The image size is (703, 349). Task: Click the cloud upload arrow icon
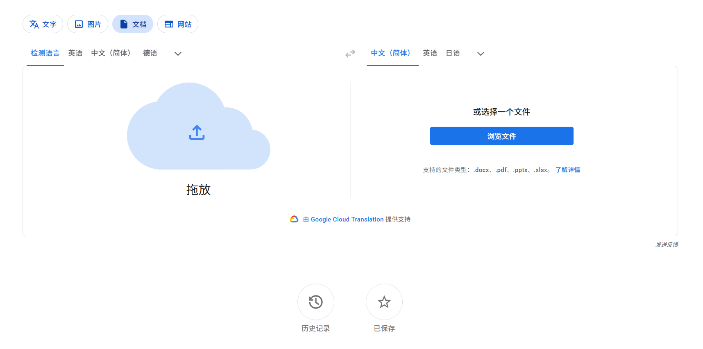click(x=197, y=132)
